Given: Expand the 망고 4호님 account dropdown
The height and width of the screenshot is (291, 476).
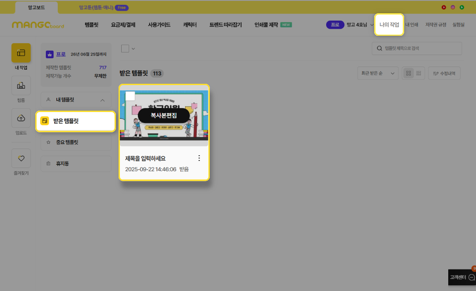Looking at the screenshot, I should 357,25.
